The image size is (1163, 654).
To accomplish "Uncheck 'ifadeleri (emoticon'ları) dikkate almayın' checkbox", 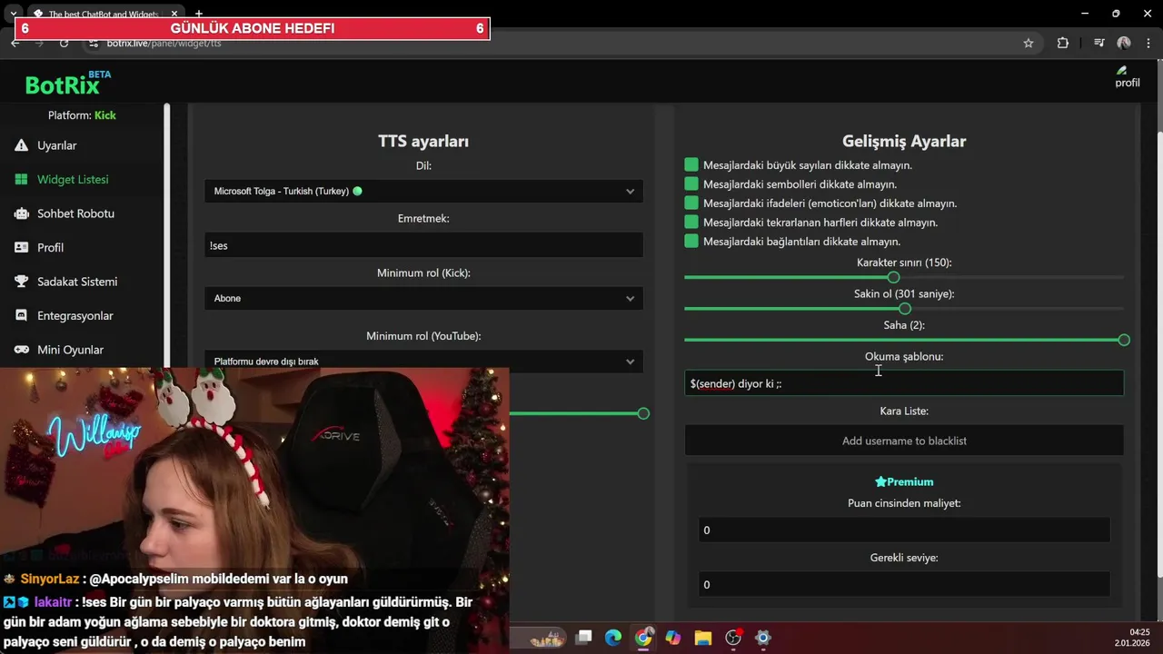I will 691,203.
